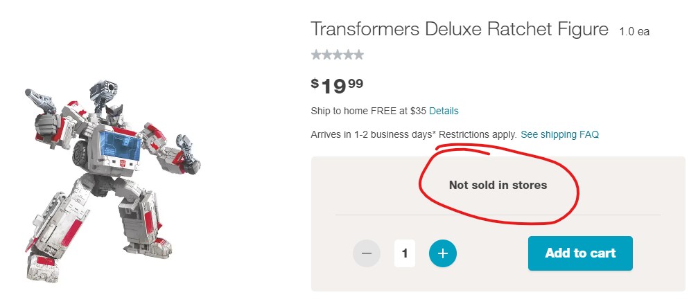Click the $19.99 price

pos(338,85)
